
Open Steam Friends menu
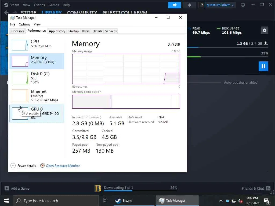click(39, 5)
